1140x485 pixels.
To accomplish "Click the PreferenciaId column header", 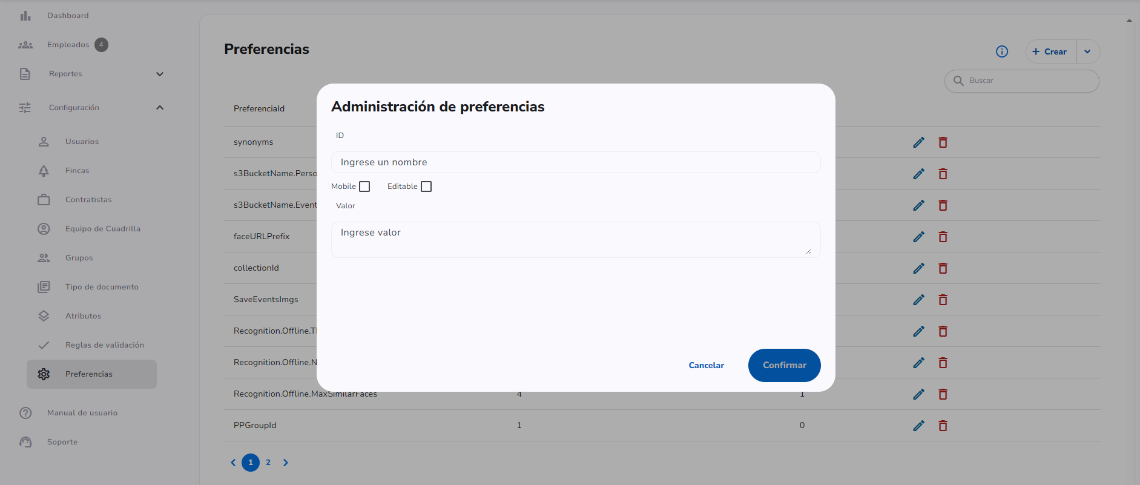I will click(x=259, y=108).
